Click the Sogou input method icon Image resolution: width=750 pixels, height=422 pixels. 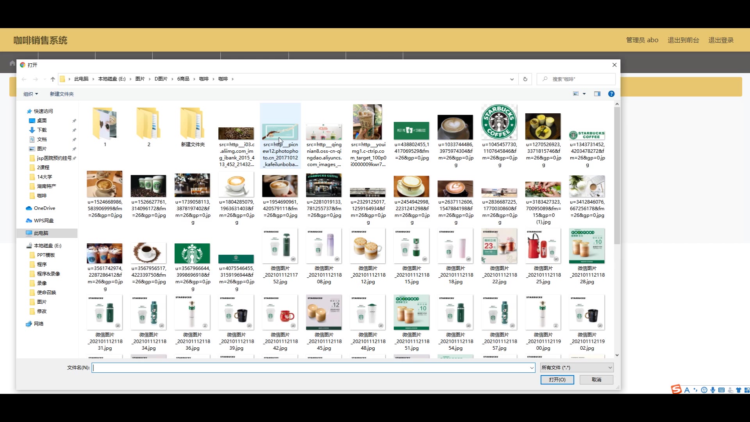tap(676, 390)
